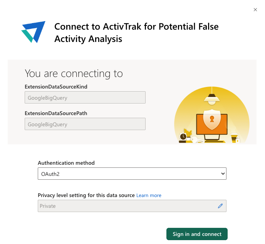Click the ActivTrak triangle logo

pyautogui.click(x=33, y=32)
